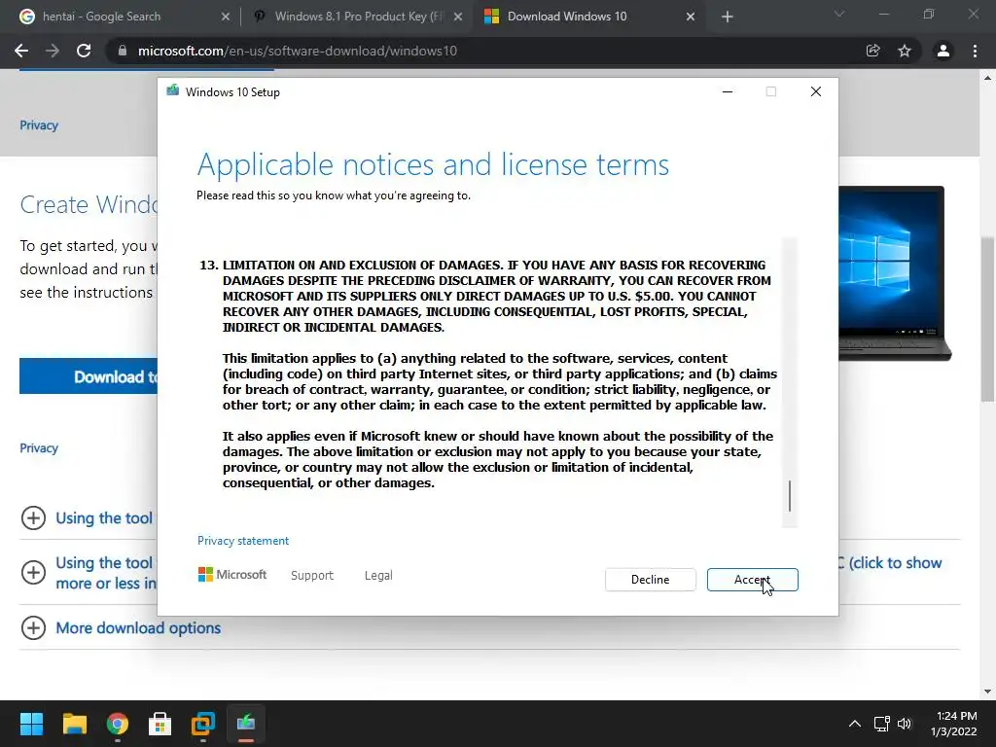Image resolution: width=996 pixels, height=747 pixels.
Task: Close the Download Windows 10 tab
Action: pos(691,18)
